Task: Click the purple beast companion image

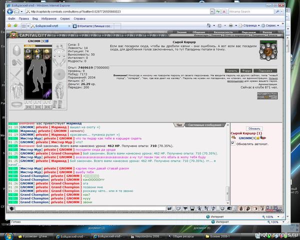Action: [x=47, y=91]
